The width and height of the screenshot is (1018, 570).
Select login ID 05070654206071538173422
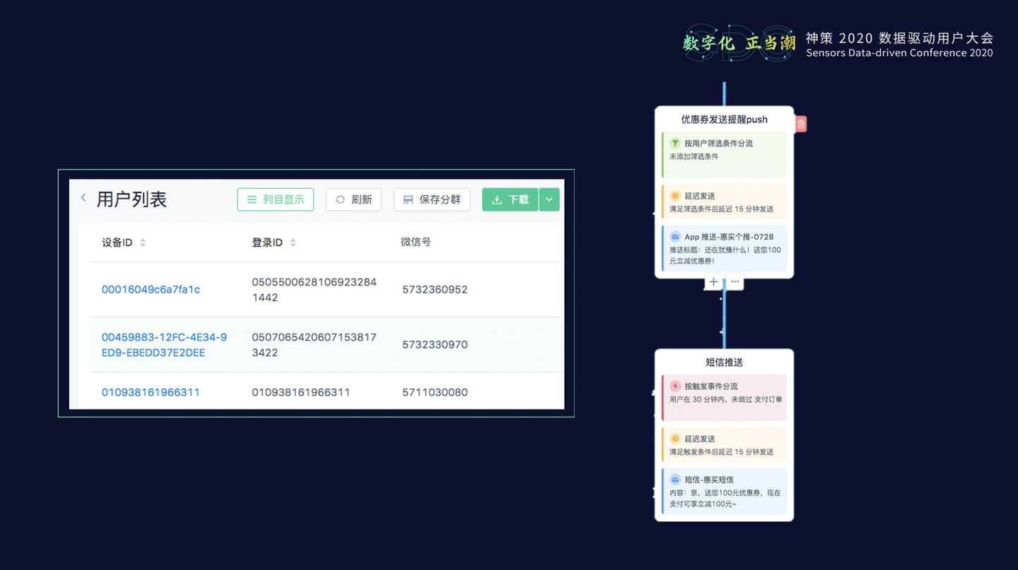tap(314, 345)
